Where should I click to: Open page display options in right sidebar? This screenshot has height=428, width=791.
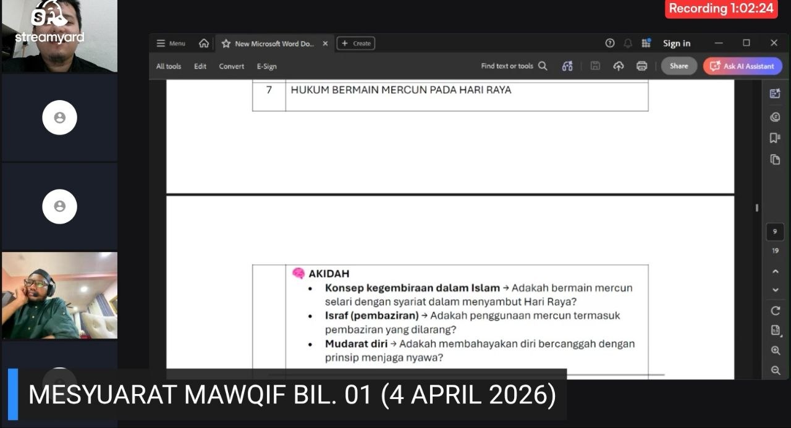[775, 330]
